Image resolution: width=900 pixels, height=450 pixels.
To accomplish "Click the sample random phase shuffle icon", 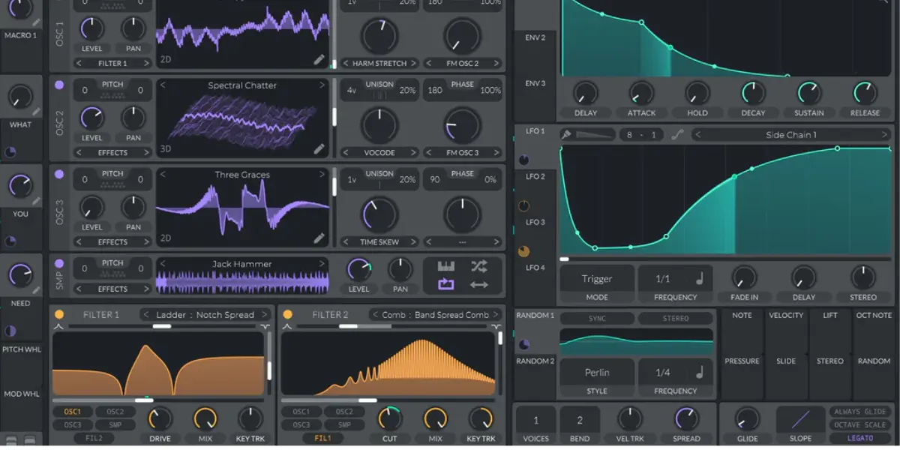I will [x=479, y=266].
